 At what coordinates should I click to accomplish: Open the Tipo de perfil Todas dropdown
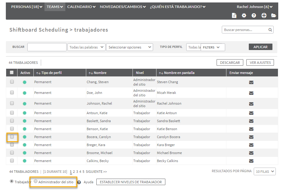click(x=194, y=47)
